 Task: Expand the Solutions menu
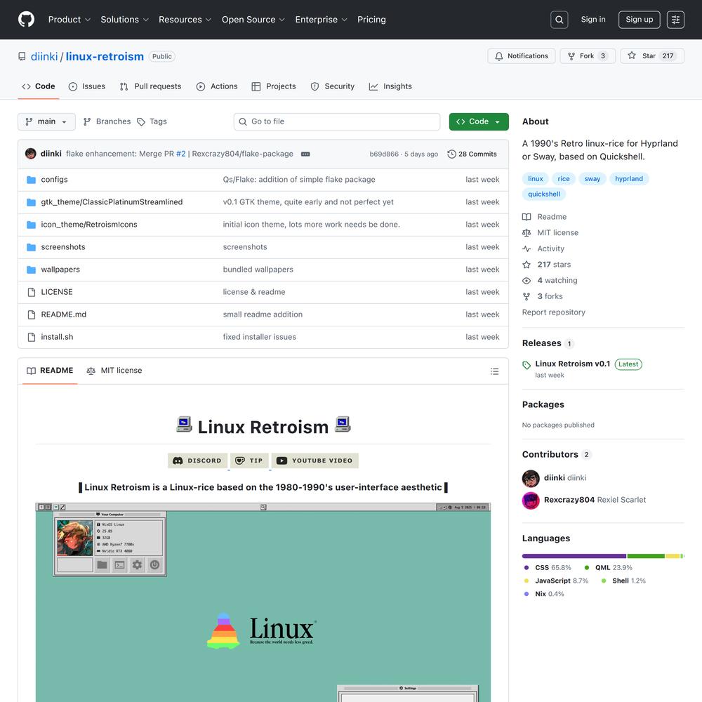click(x=124, y=20)
